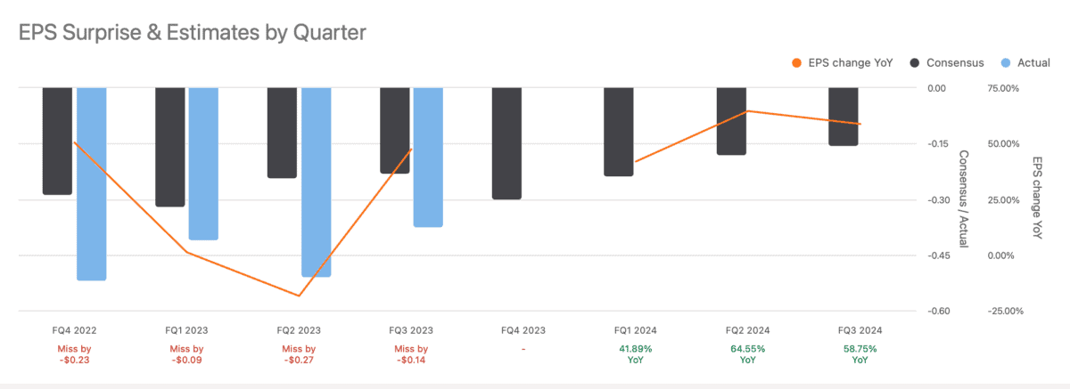Click the "58.75% YoY" label
Image resolution: width=1070 pixels, height=389 pixels.
(860, 354)
